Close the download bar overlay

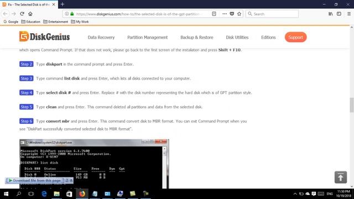click(71, 180)
